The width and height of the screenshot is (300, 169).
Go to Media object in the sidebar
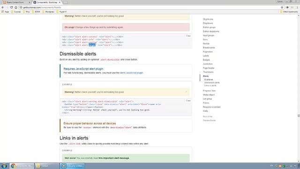click(209, 95)
